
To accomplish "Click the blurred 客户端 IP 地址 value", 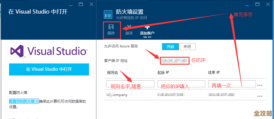I will click(175, 60).
